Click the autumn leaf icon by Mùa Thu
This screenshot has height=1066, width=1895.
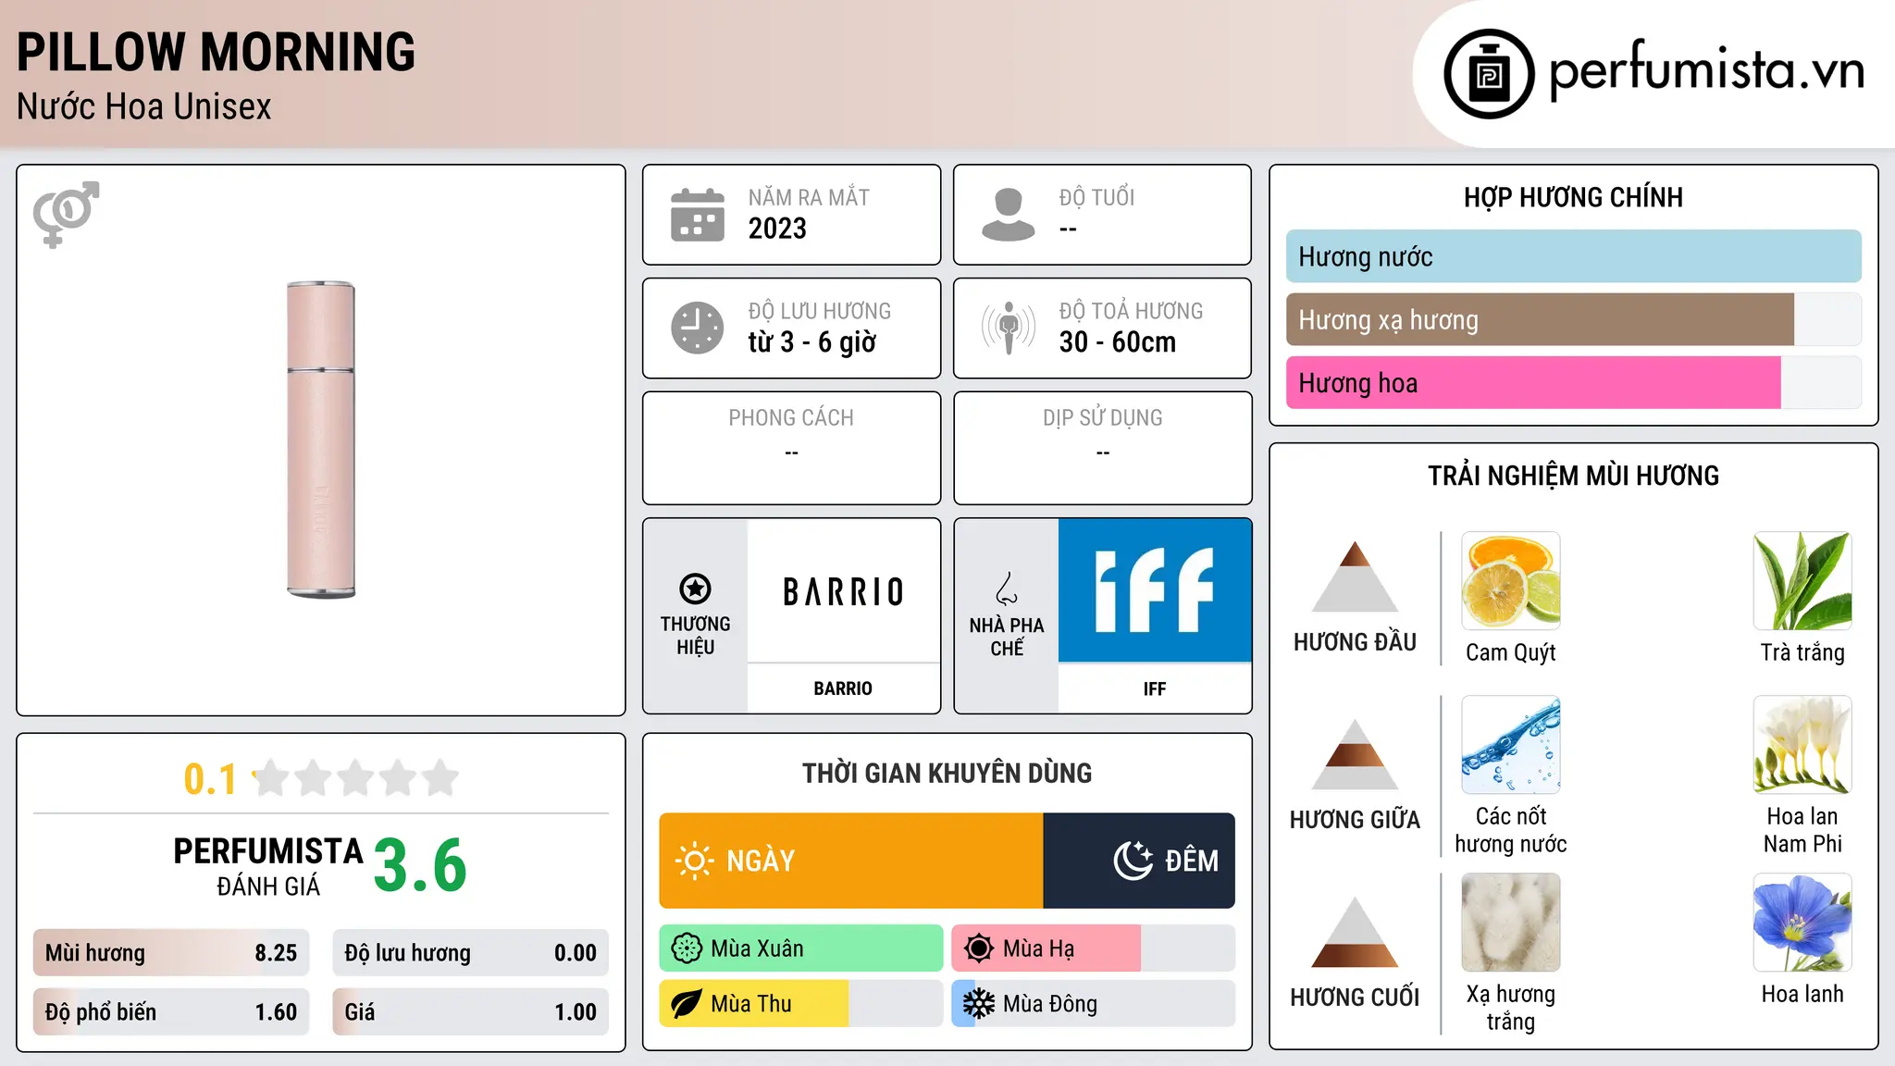pos(687,1004)
